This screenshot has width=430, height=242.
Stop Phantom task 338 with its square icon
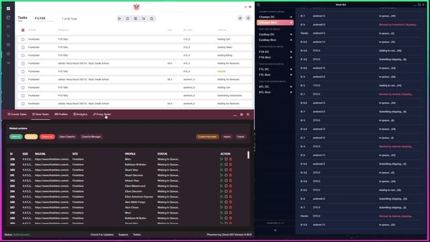pos(226,159)
